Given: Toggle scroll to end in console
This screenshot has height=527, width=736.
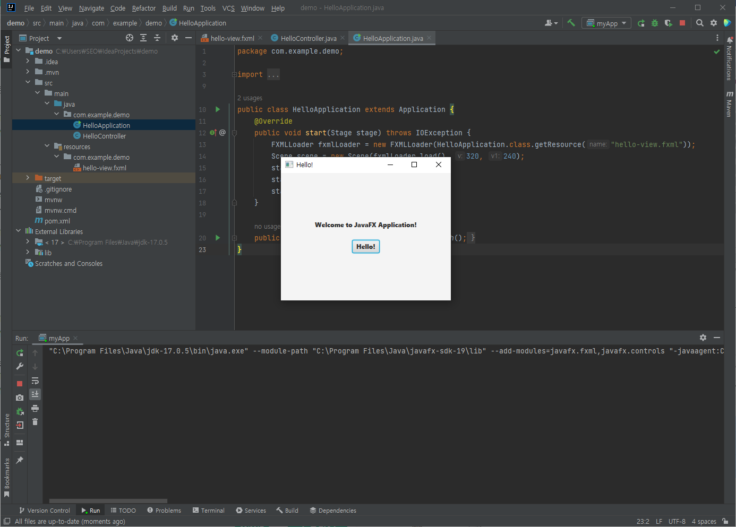Looking at the screenshot, I should pyautogui.click(x=35, y=394).
